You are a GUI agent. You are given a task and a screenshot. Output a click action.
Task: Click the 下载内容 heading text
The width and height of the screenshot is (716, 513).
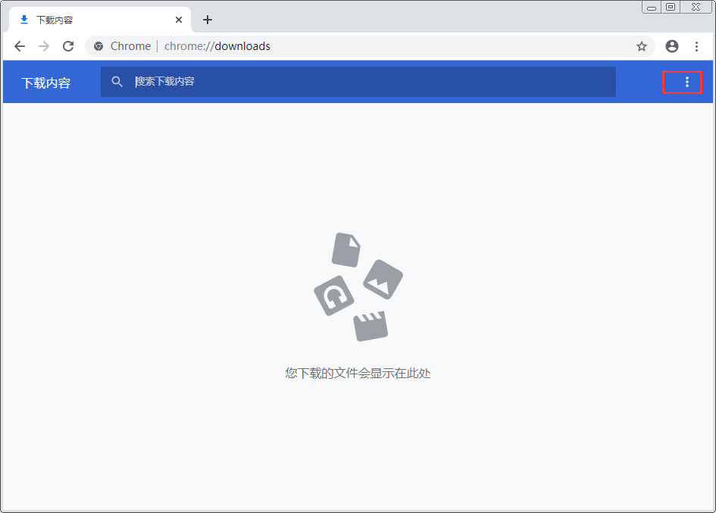click(x=45, y=81)
